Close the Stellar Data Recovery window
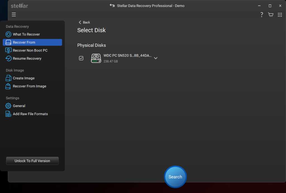The width and height of the screenshot is (286, 193). [280, 6]
